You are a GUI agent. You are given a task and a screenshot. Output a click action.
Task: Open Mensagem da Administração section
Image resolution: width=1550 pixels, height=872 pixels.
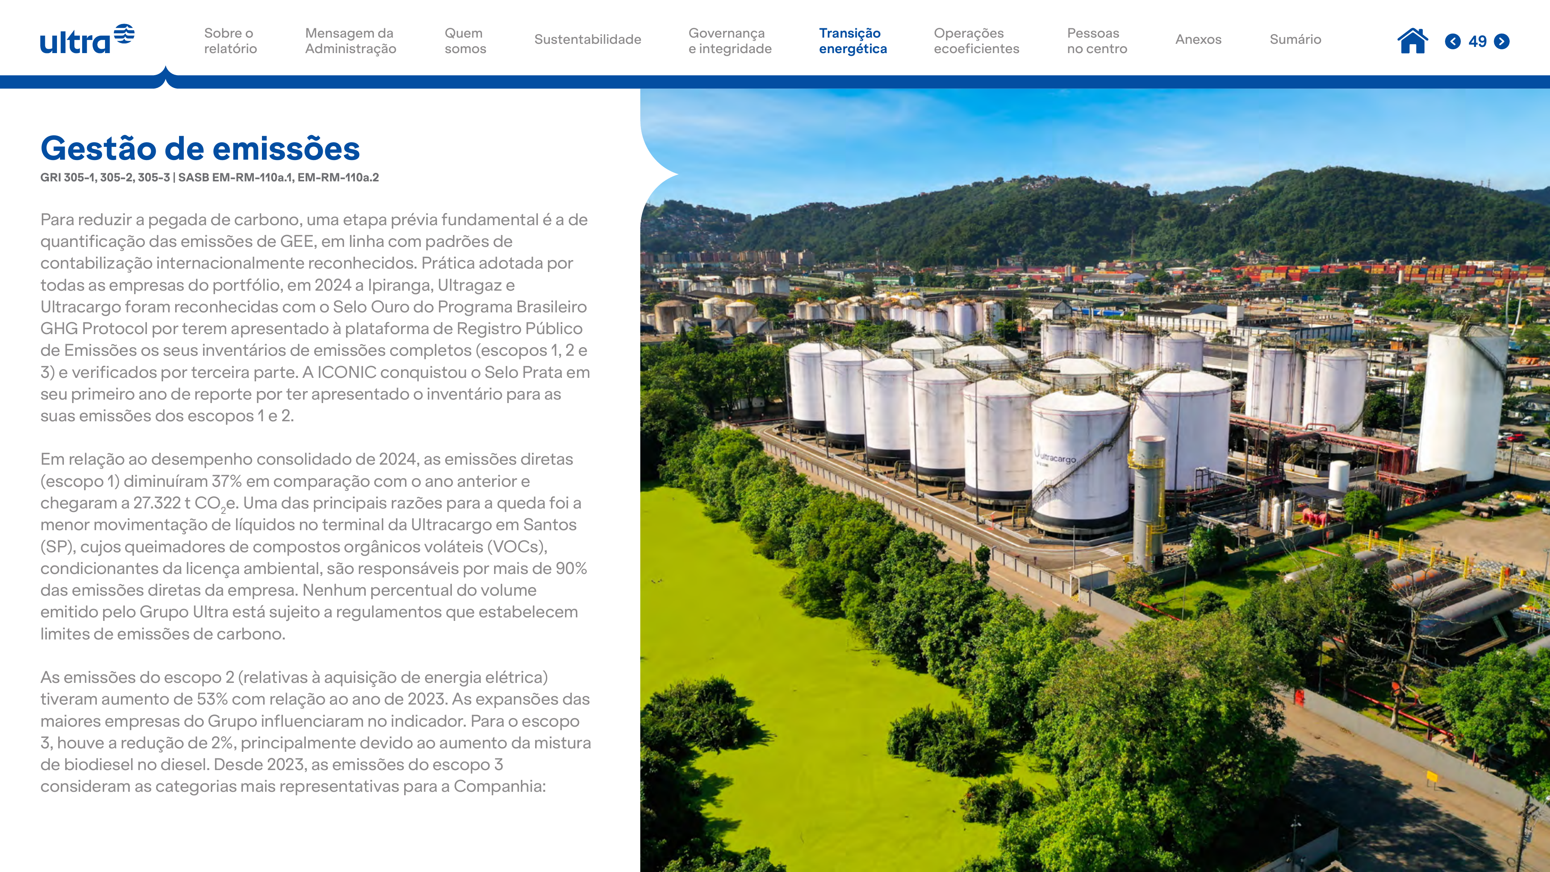(350, 41)
